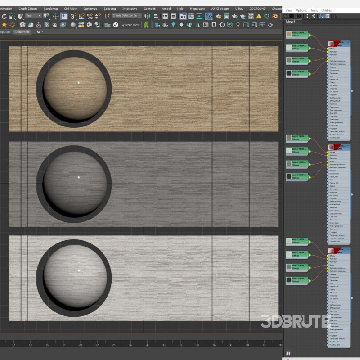Toggle the Percent Snap icon
The height and width of the screenshot is (360, 360).
click(90, 16)
